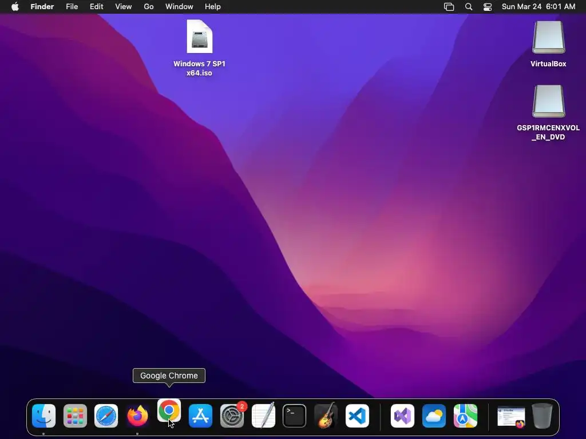Open the Finder application menu
Screen dimensions: 586x439
coord(42,7)
